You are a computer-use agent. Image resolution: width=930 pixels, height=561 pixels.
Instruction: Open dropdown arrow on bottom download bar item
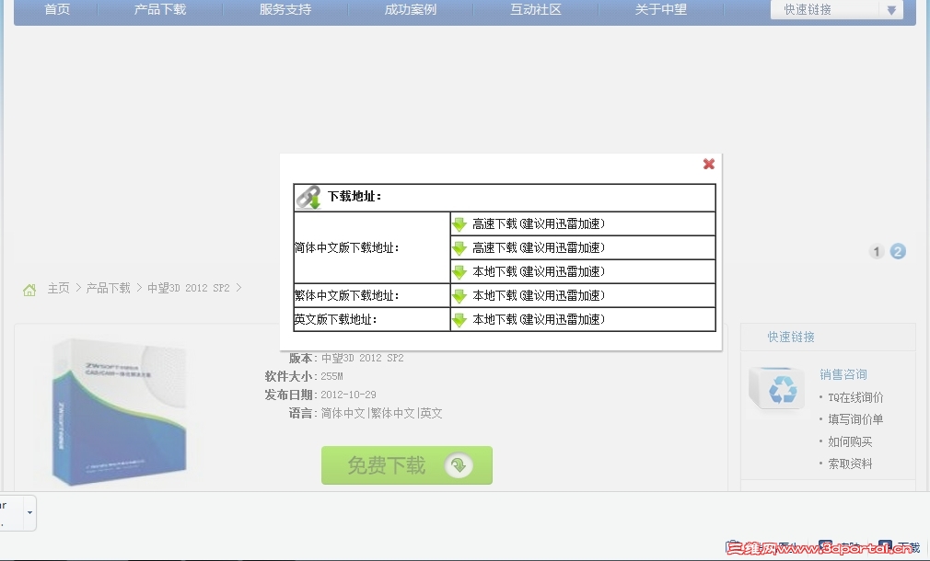click(29, 512)
